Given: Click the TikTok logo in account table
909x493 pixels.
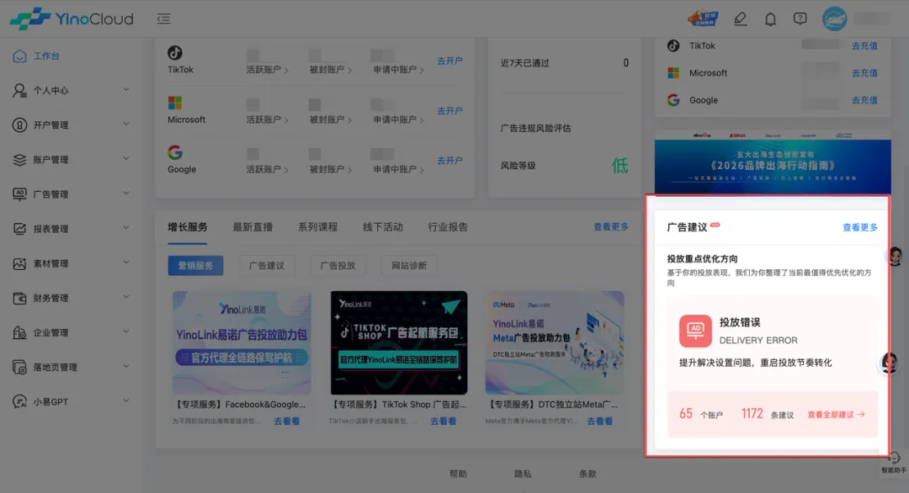Looking at the screenshot, I should [175, 53].
